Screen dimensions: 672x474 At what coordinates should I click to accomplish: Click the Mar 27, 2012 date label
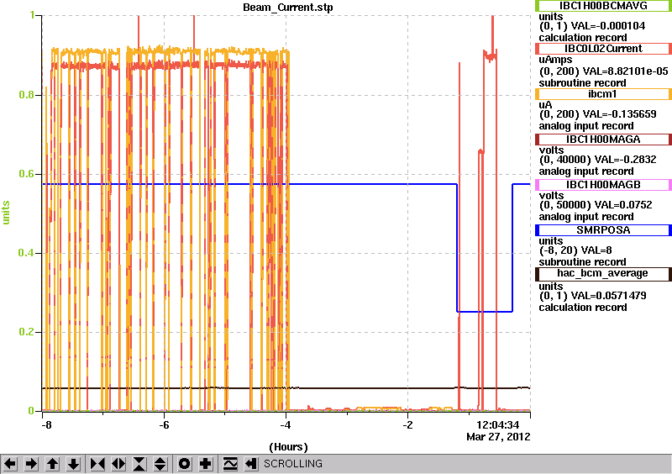[x=498, y=437]
